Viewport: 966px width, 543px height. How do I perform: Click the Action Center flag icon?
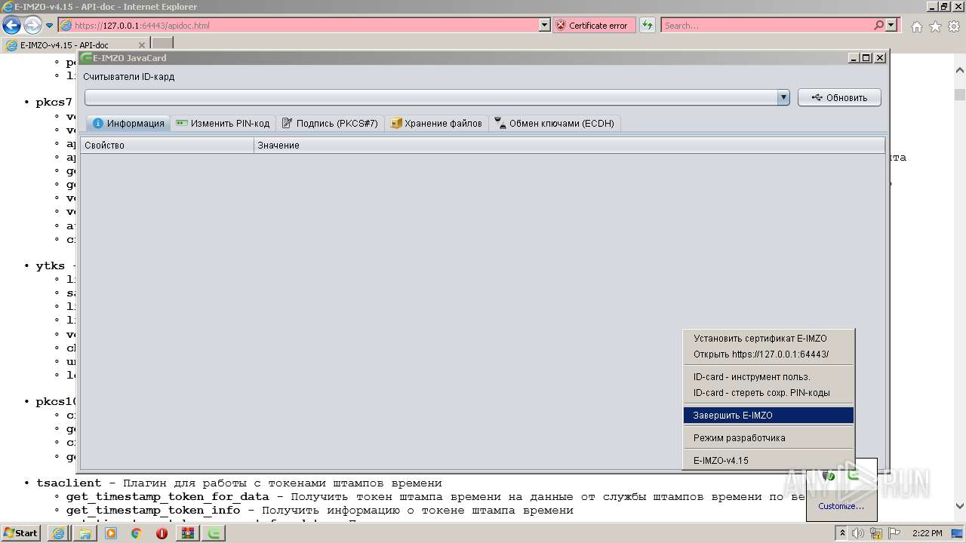click(894, 533)
